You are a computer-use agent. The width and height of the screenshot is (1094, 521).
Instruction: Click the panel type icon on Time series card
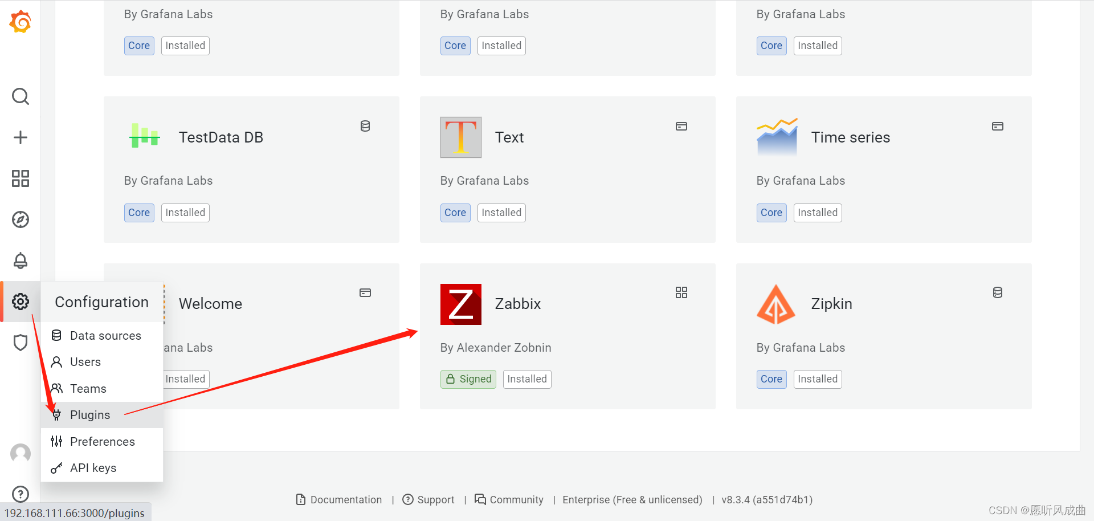pyautogui.click(x=998, y=126)
